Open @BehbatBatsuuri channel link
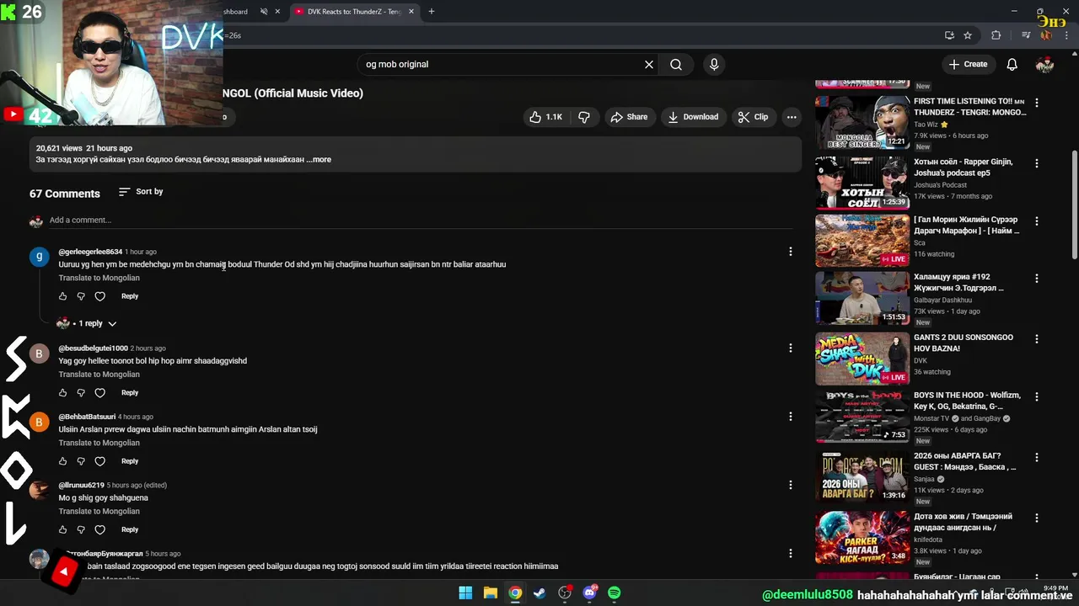 coord(87,417)
